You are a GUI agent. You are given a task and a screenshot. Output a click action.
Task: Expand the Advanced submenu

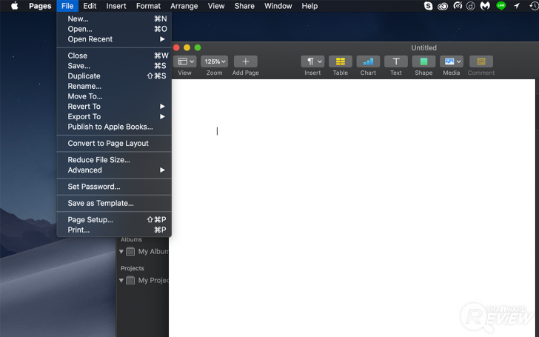[x=114, y=170]
